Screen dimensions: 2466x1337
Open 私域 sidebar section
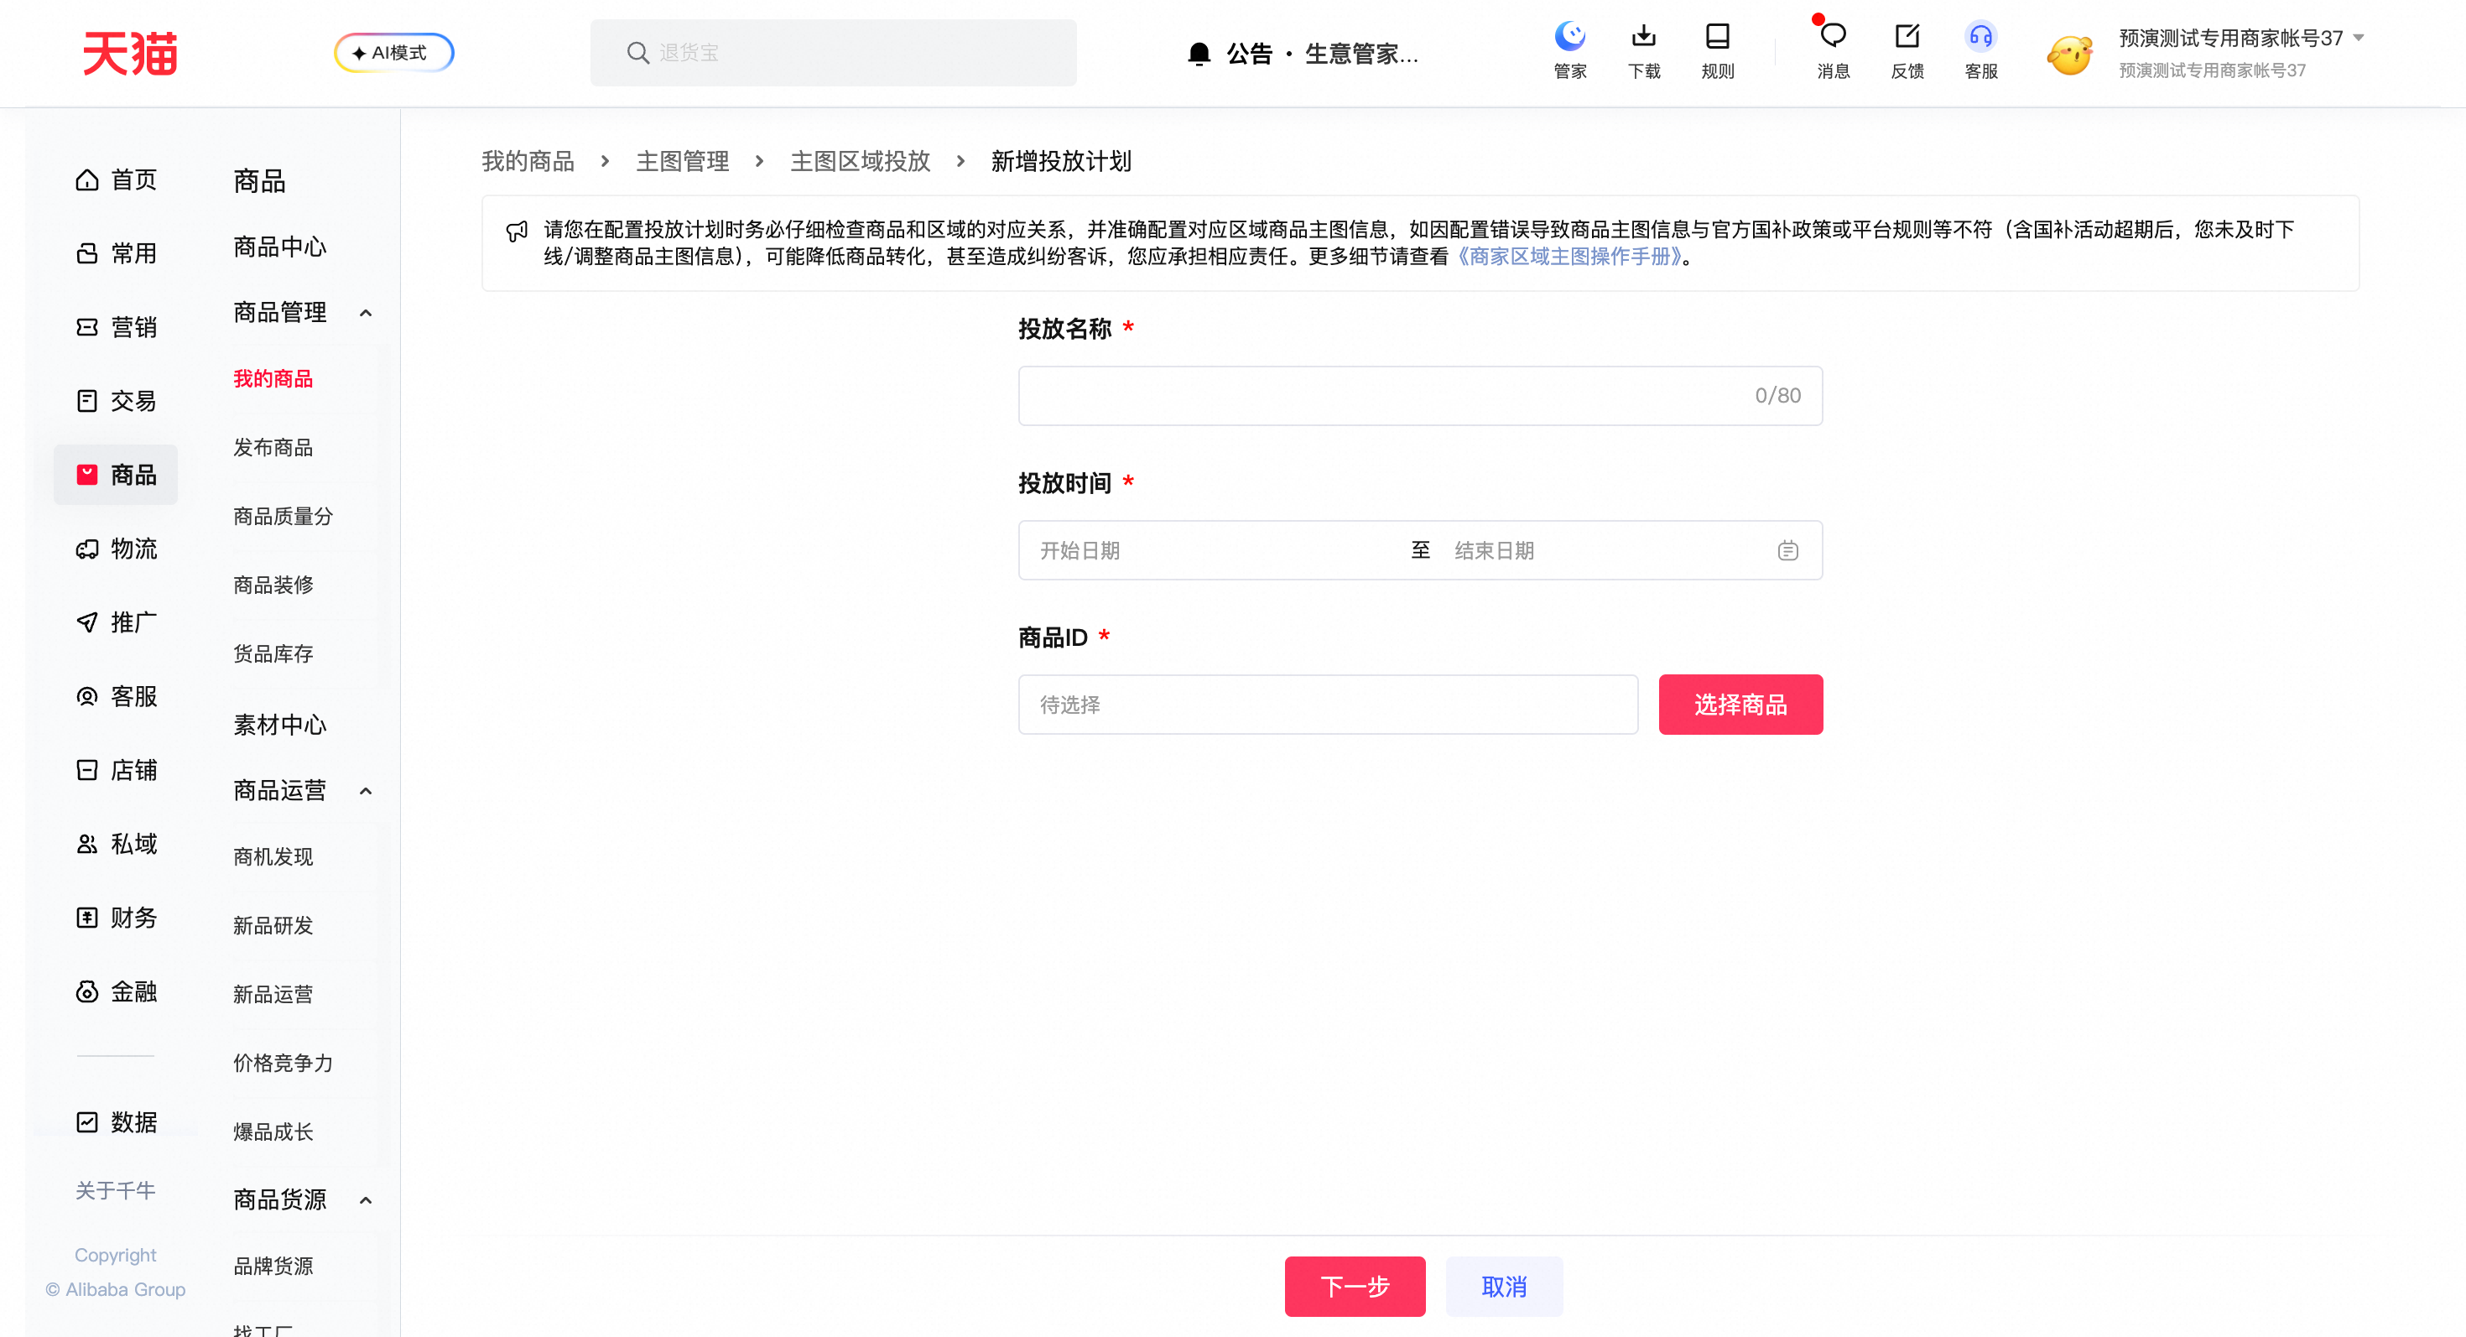[116, 843]
